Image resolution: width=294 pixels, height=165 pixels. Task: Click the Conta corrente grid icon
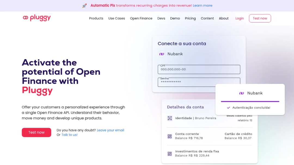pyautogui.click(x=170, y=136)
